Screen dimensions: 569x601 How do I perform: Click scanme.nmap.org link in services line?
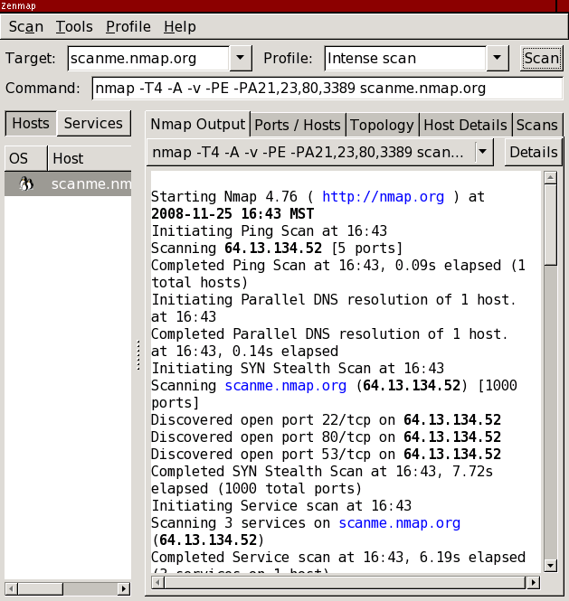[400, 522]
